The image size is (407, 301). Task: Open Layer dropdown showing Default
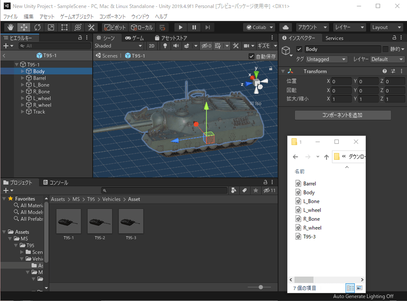pyautogui.click(x=387, y=59)
